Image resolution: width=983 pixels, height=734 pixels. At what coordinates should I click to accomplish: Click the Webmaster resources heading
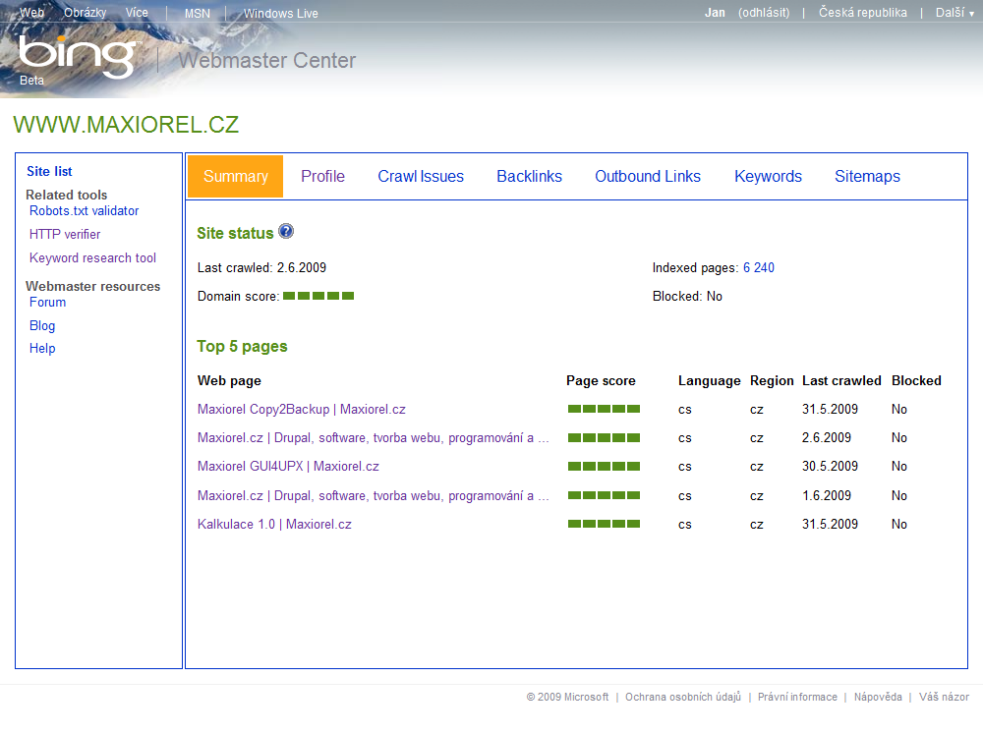click(x=92, y=287)
